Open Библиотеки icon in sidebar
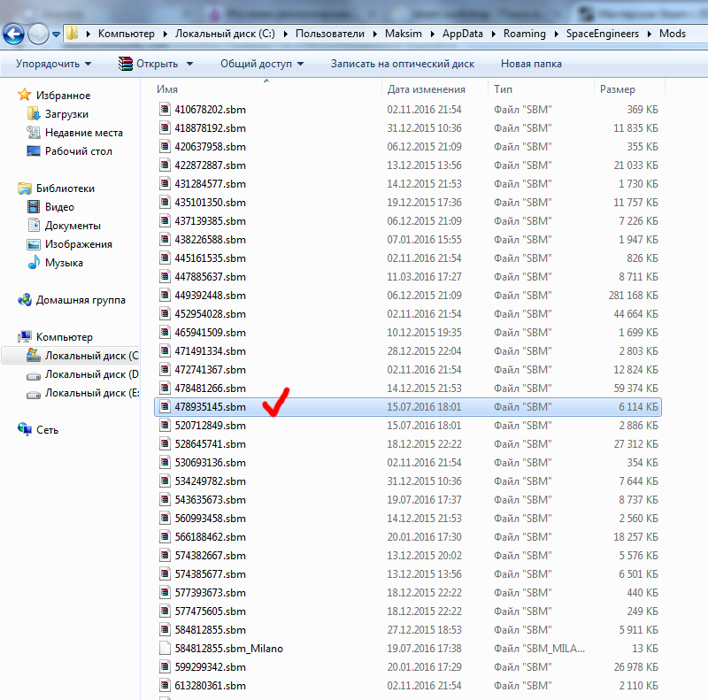This screenshot has height=700, width=708. pos(25,188)
